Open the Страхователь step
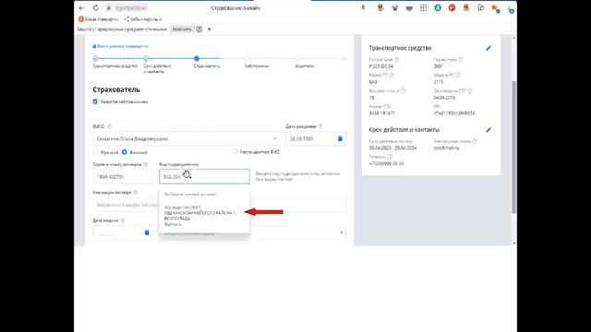Screen dimensions: 591x332 tap(197, 59)
